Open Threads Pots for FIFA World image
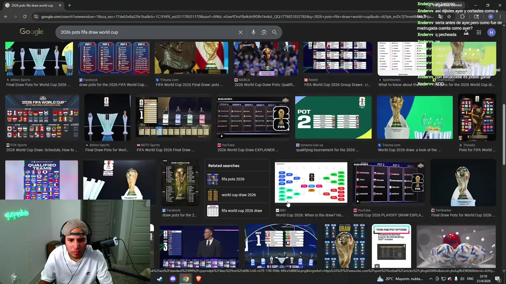The image size is (506, 284). (x=477, y=118)
